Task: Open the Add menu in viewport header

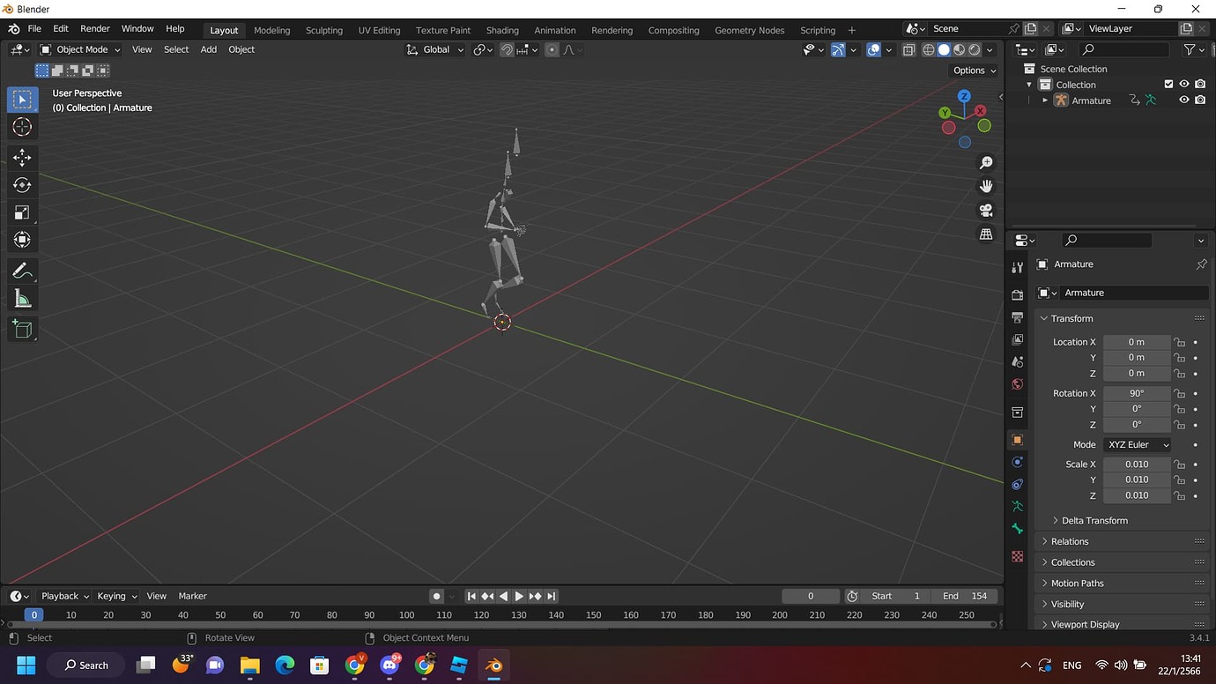Action: click(208, 49)
